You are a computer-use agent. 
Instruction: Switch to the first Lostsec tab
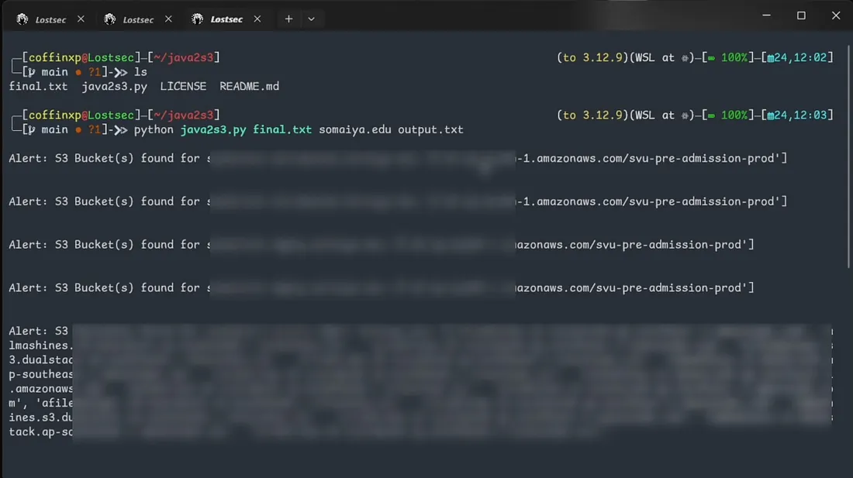(x=50, y=19)
